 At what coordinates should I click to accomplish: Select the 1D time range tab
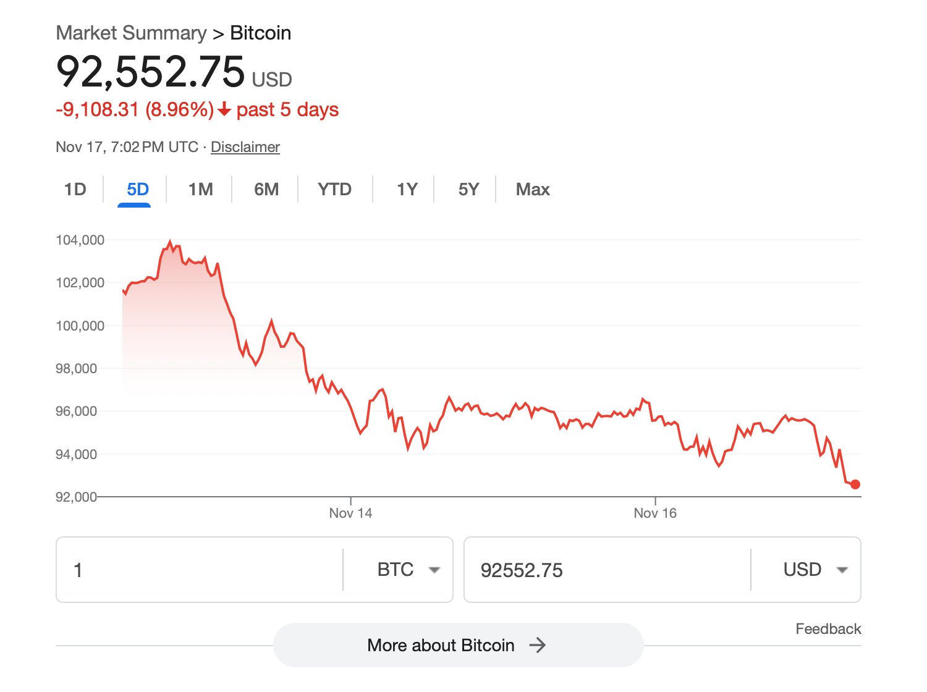point(75,189)
